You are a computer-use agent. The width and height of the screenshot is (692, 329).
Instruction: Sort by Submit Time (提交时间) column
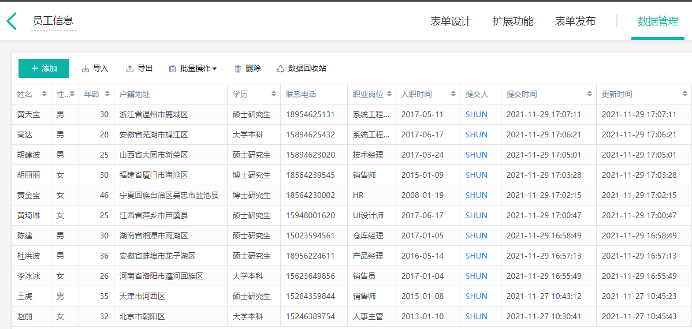click(589, 94)
